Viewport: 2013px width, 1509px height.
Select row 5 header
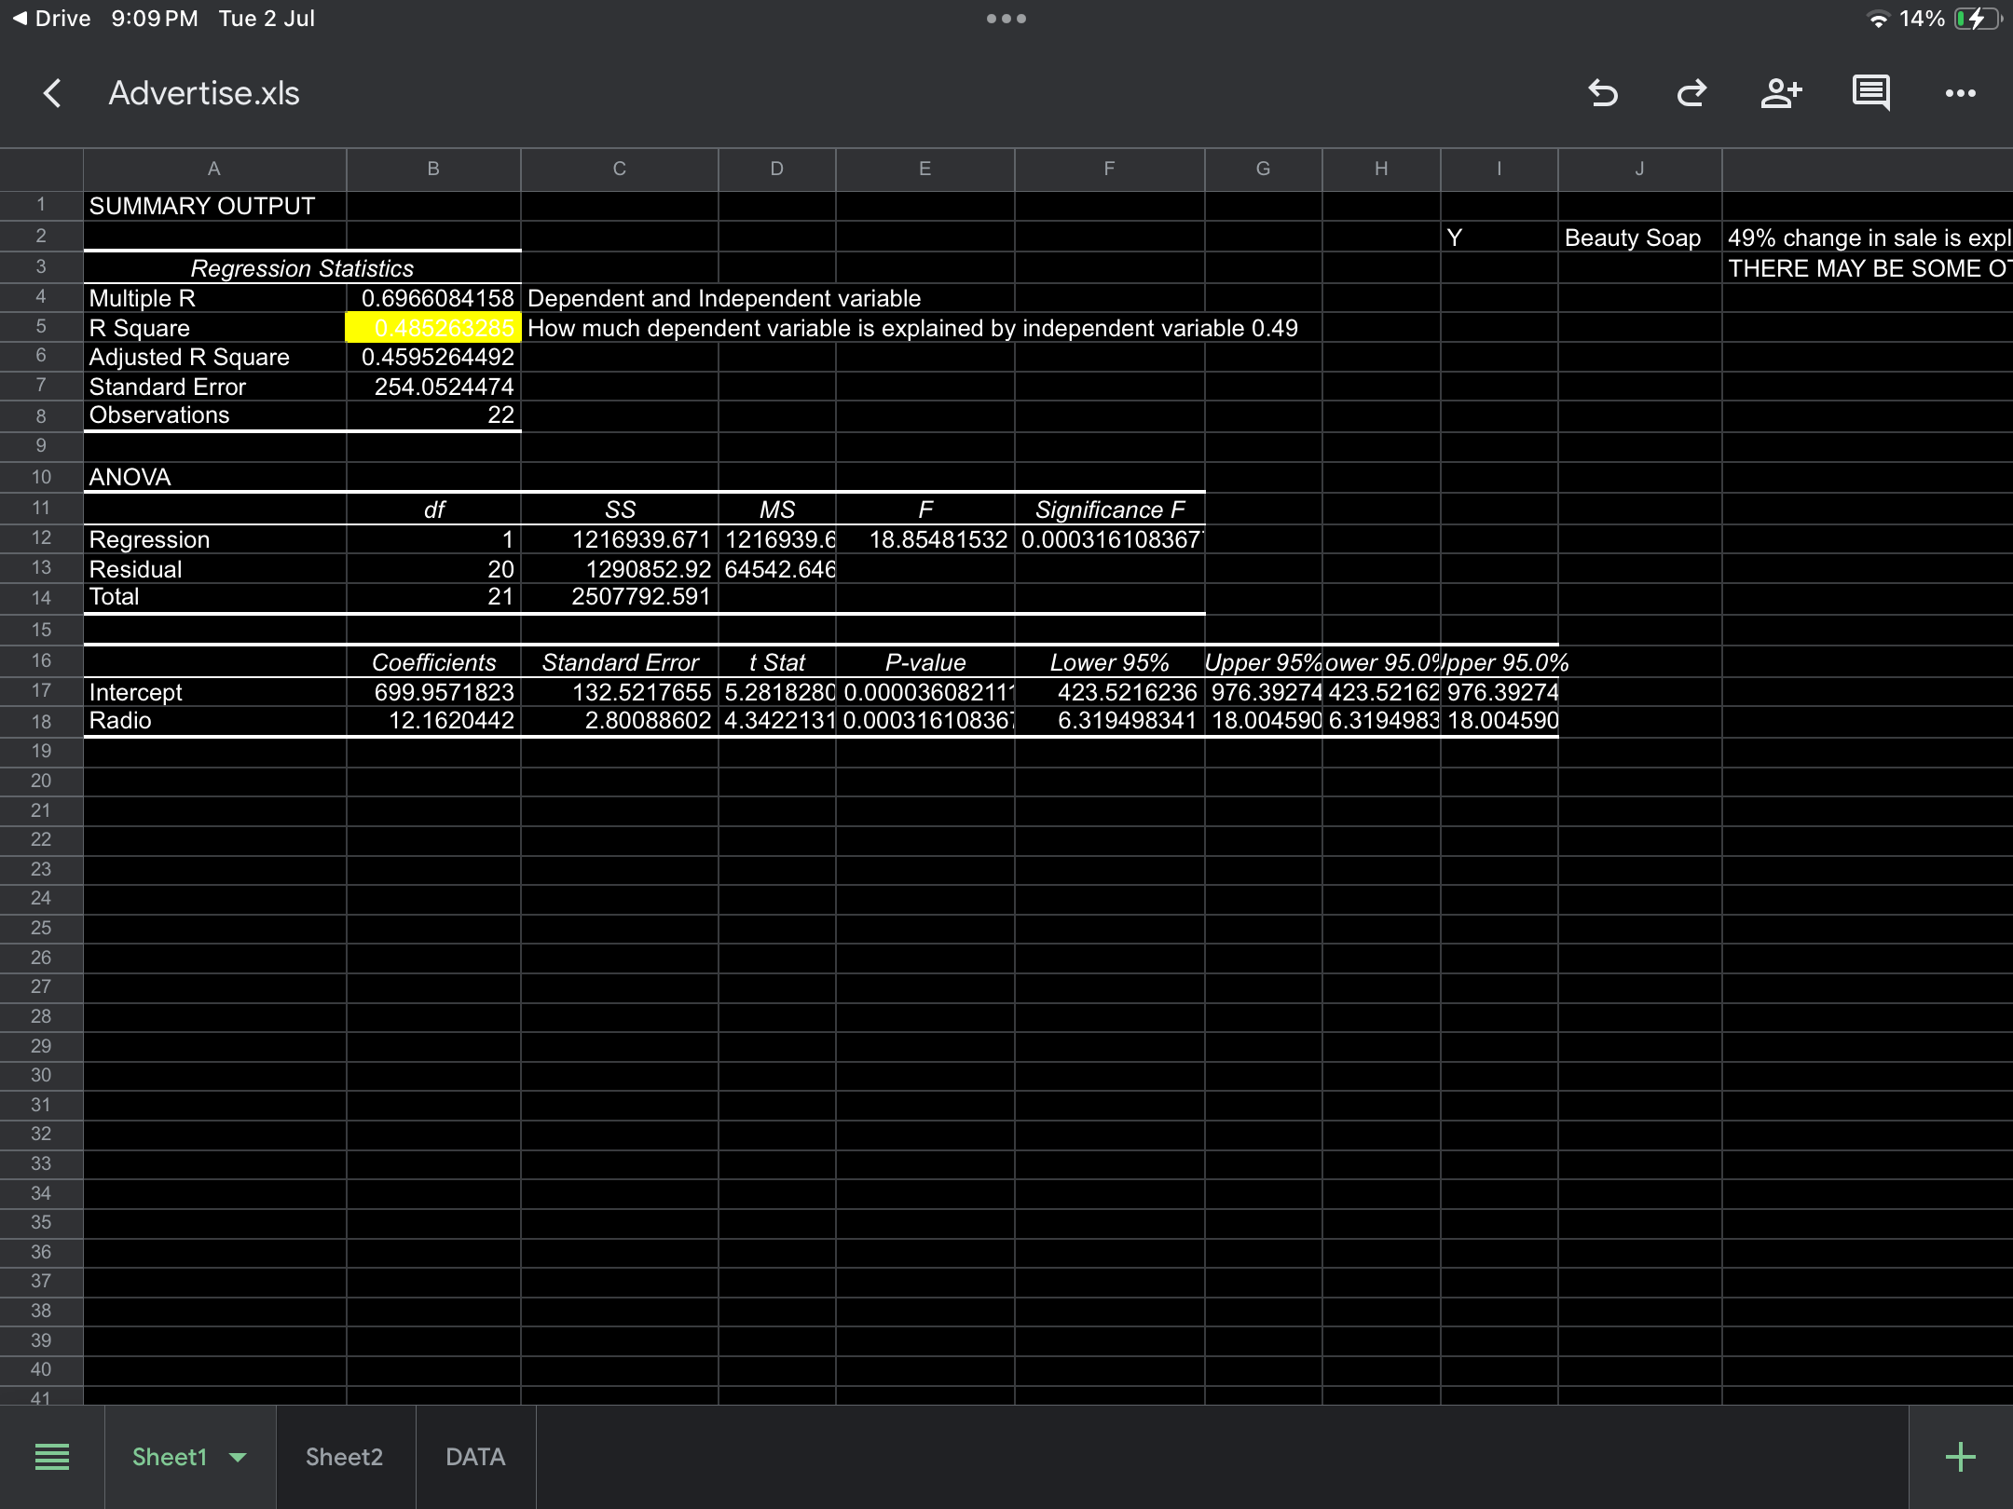coord(41,327)
